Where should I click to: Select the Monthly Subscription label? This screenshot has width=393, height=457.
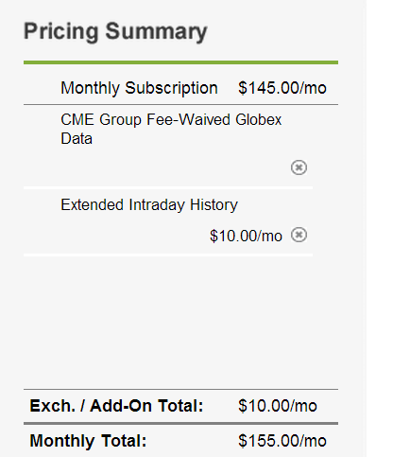pos(139,88)
